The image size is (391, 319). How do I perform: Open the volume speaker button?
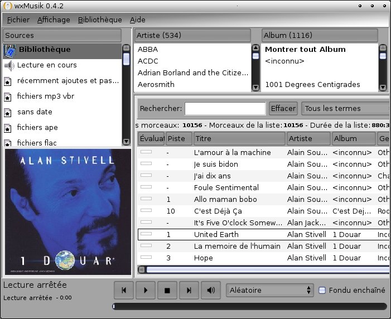[211, 290]
